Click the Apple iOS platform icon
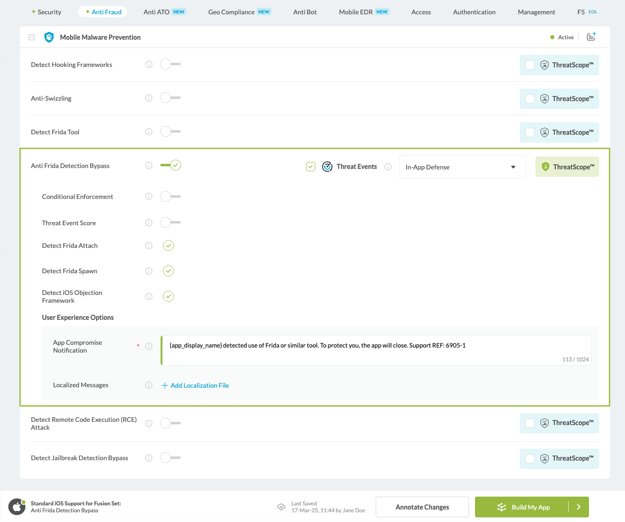625x522 pixels. [17, 507]
